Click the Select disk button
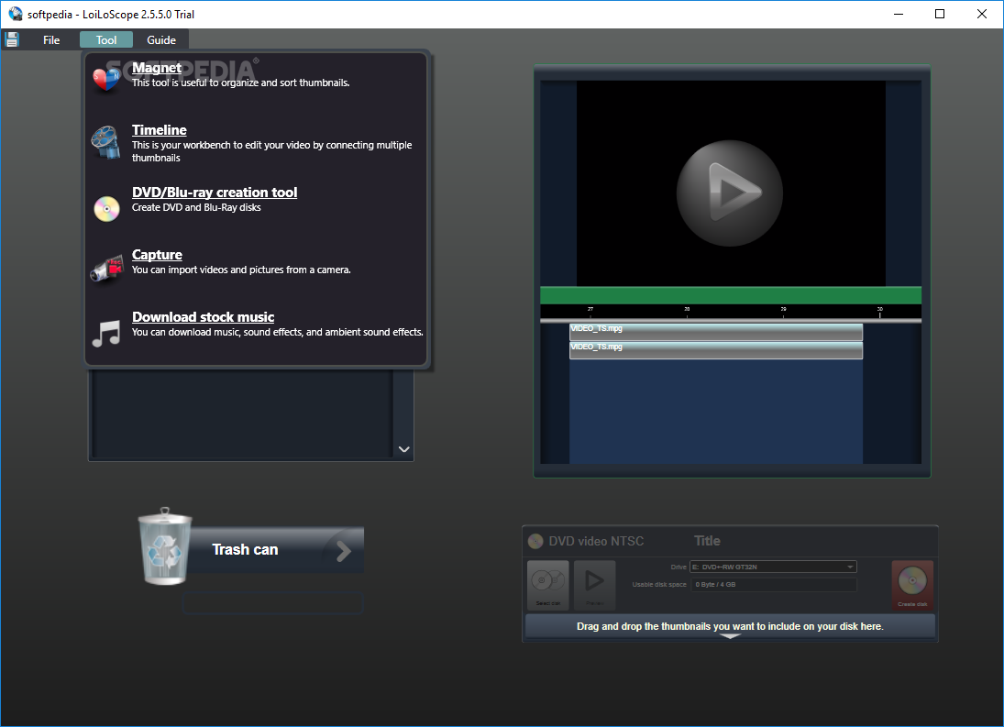This screenshot has width=1004, height=727. [x=548, y=585]
